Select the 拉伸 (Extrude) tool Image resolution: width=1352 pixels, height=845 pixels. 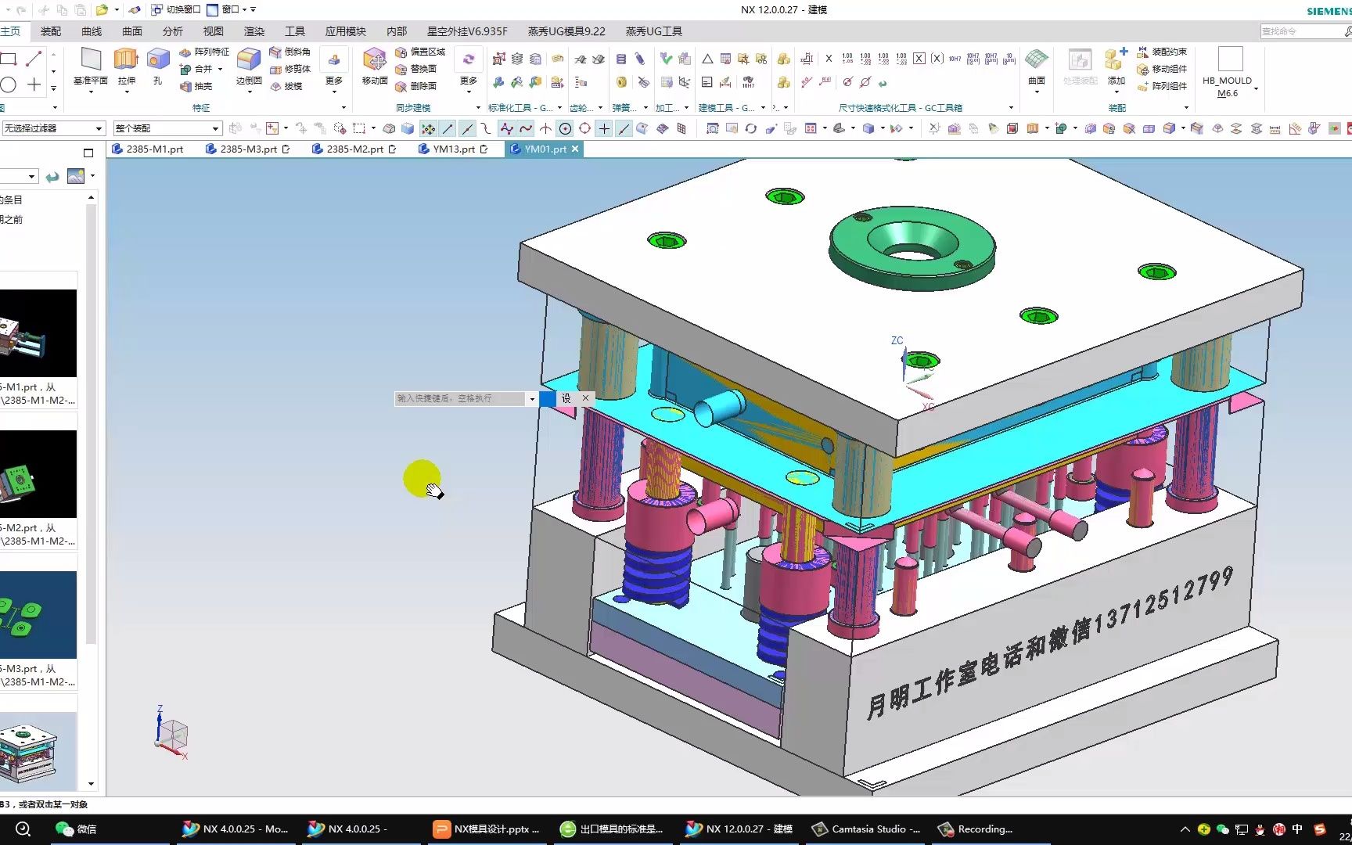pos(126,63)
